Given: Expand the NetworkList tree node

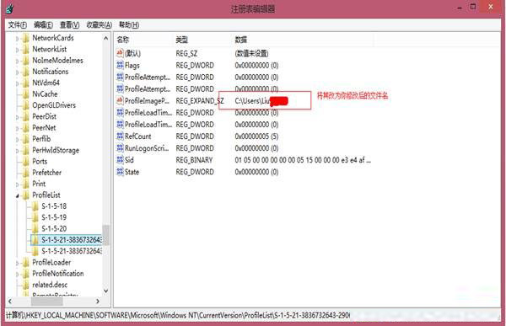Looking at the screenshot, I should pos(18,50).
